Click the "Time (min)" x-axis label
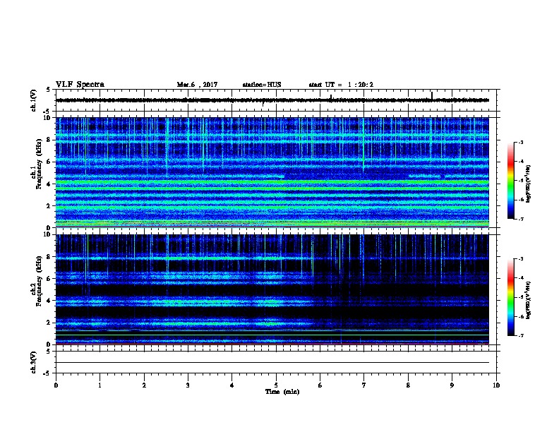559x432 pixels. 282,392
